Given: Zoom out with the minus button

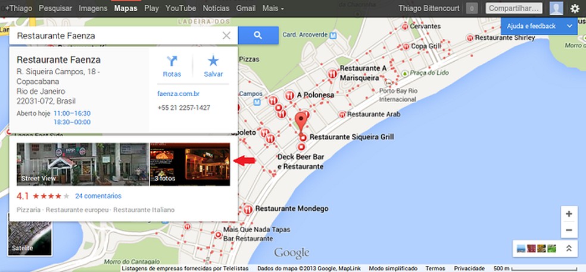Looking at the screenshot, I should click(x=569, y=230).
